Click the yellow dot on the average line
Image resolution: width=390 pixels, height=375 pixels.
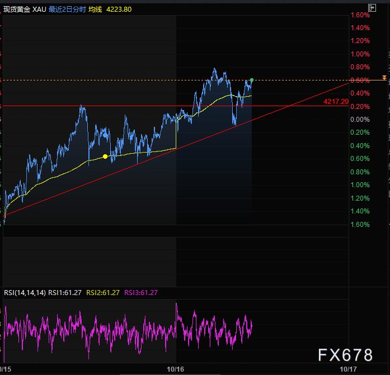(105, 156)
